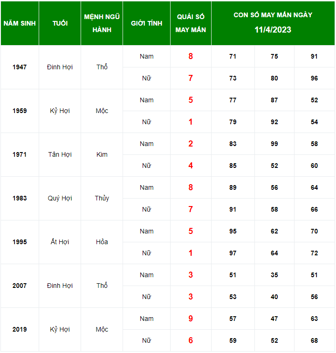The width and height of the screenshot is (336, 353).
Task: Click the Nữ gender cell for 1983
Action: pos(146,209)
